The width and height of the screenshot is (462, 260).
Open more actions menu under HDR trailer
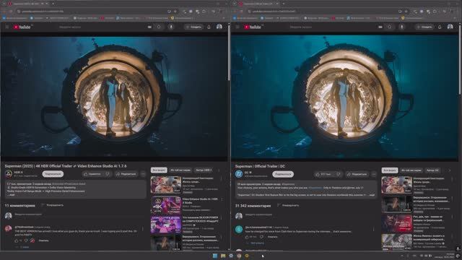coord(143,174)
